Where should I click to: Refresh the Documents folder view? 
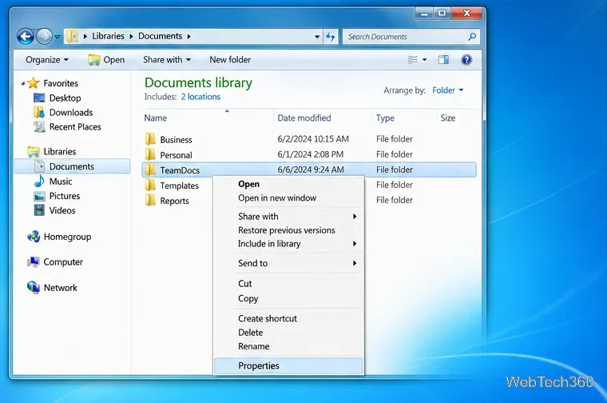(x=331, y=37)
